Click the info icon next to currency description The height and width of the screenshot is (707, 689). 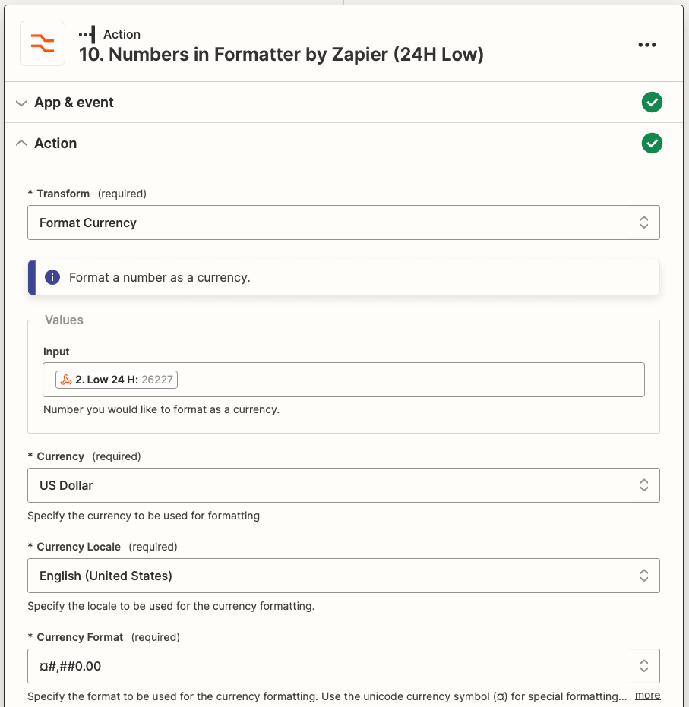tap(52, 276)
